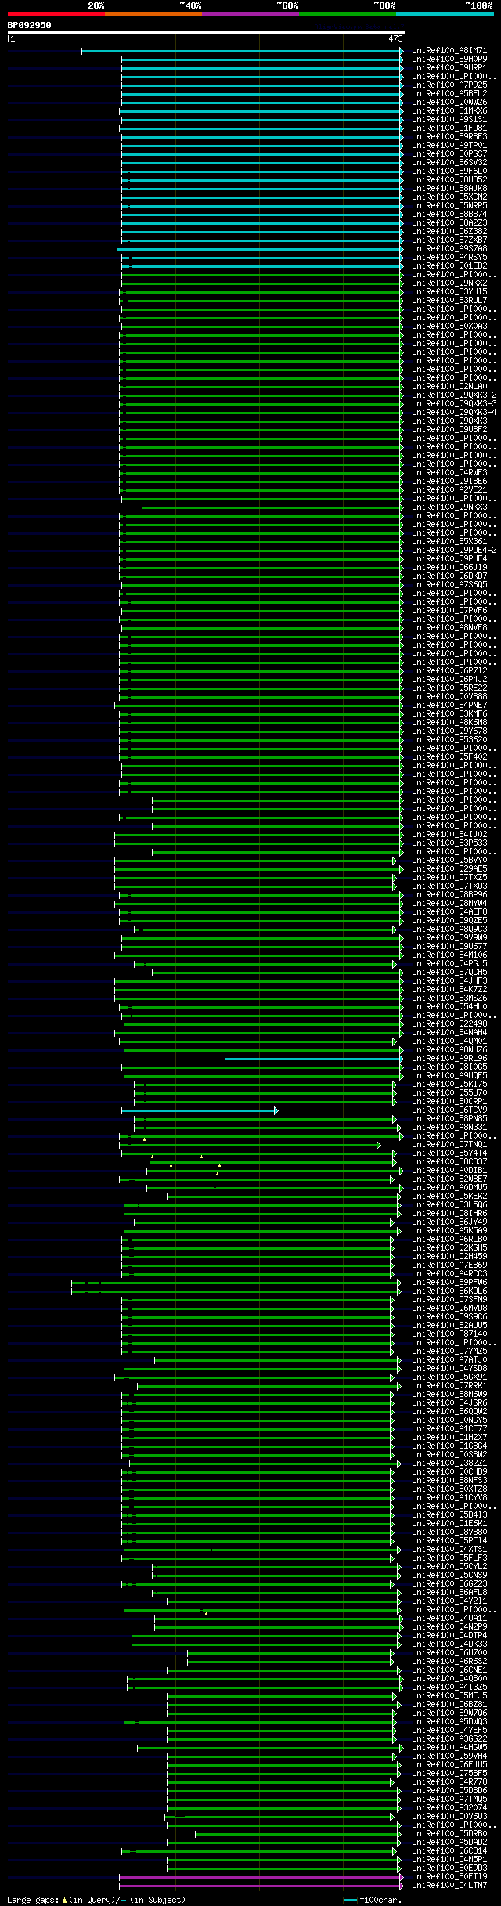The height and width of the screenshot is (1906, 501).
Task: Select hit label UniRef100_B4M106
Action: (449, 955)
